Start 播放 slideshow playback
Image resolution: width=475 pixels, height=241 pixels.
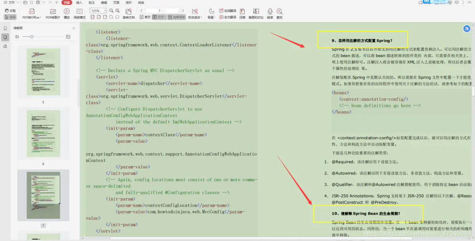(66, 14)
